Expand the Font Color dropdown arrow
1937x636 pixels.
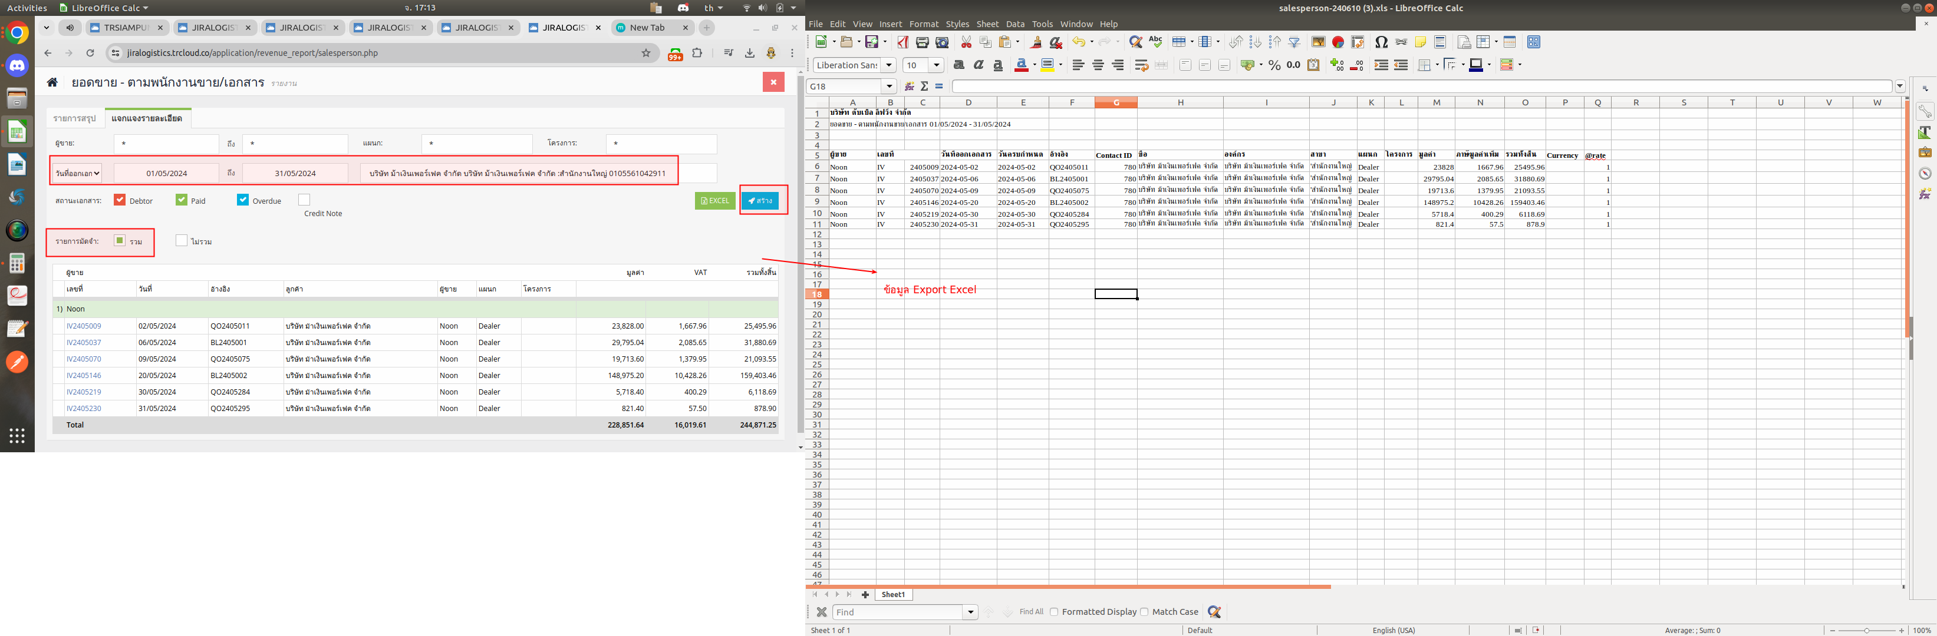point(1035,65)
